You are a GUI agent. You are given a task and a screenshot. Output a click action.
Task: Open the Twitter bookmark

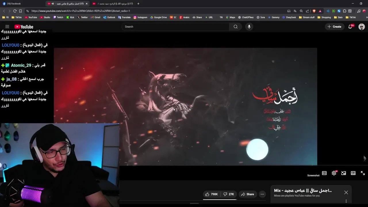coord(83,17)
